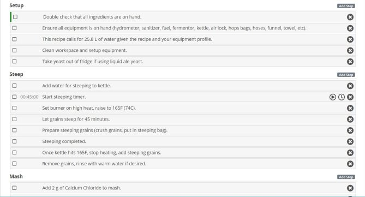
Task: Remove the 'Add 2 g of Calcium Chloride' step
Action: [x=350, y=188]
